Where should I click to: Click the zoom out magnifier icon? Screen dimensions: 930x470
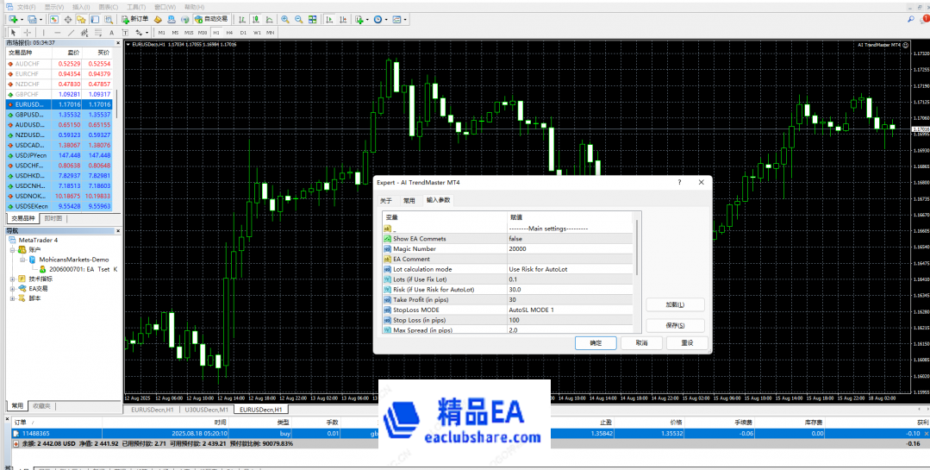click(x=298, y=19)
